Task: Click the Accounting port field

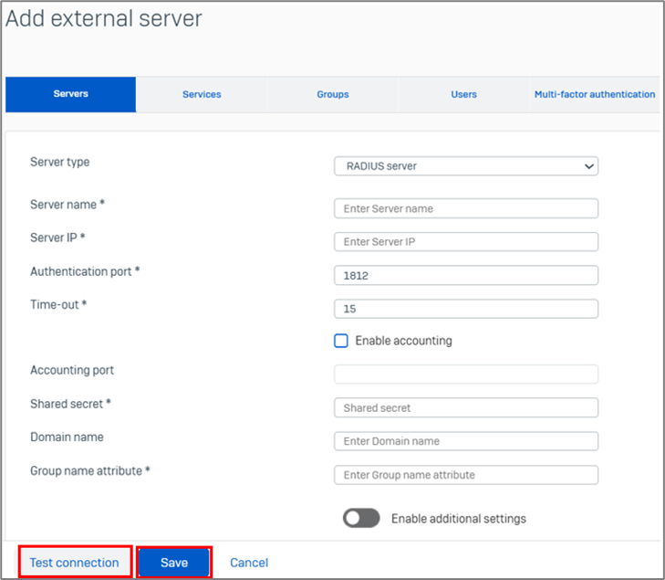Action: click(465, 374)
